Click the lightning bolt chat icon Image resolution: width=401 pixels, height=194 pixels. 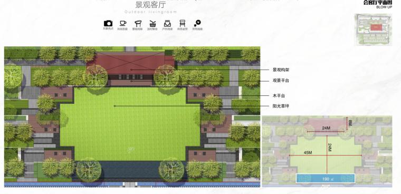point(197,24)
